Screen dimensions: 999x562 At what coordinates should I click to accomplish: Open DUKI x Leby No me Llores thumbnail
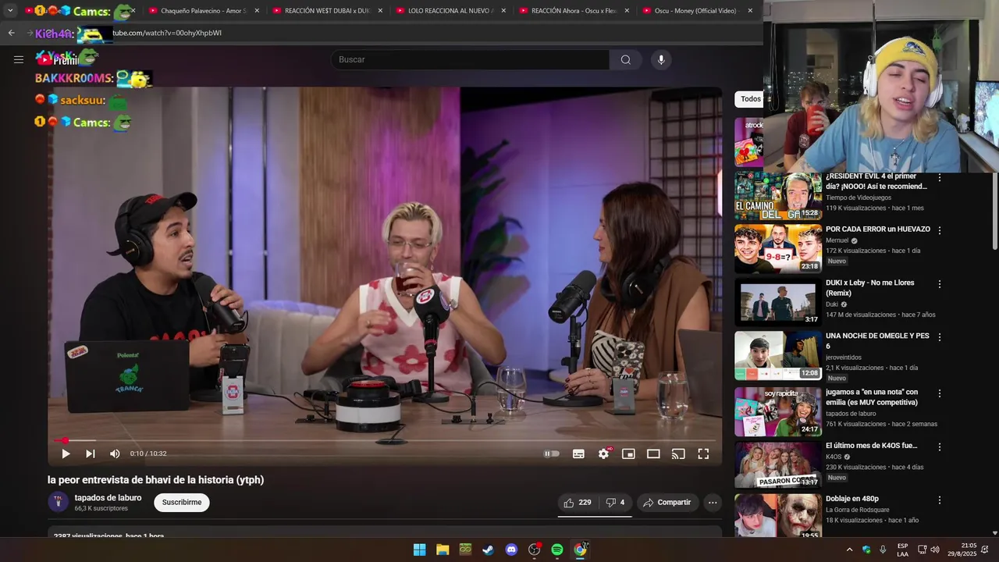point(778,302)
